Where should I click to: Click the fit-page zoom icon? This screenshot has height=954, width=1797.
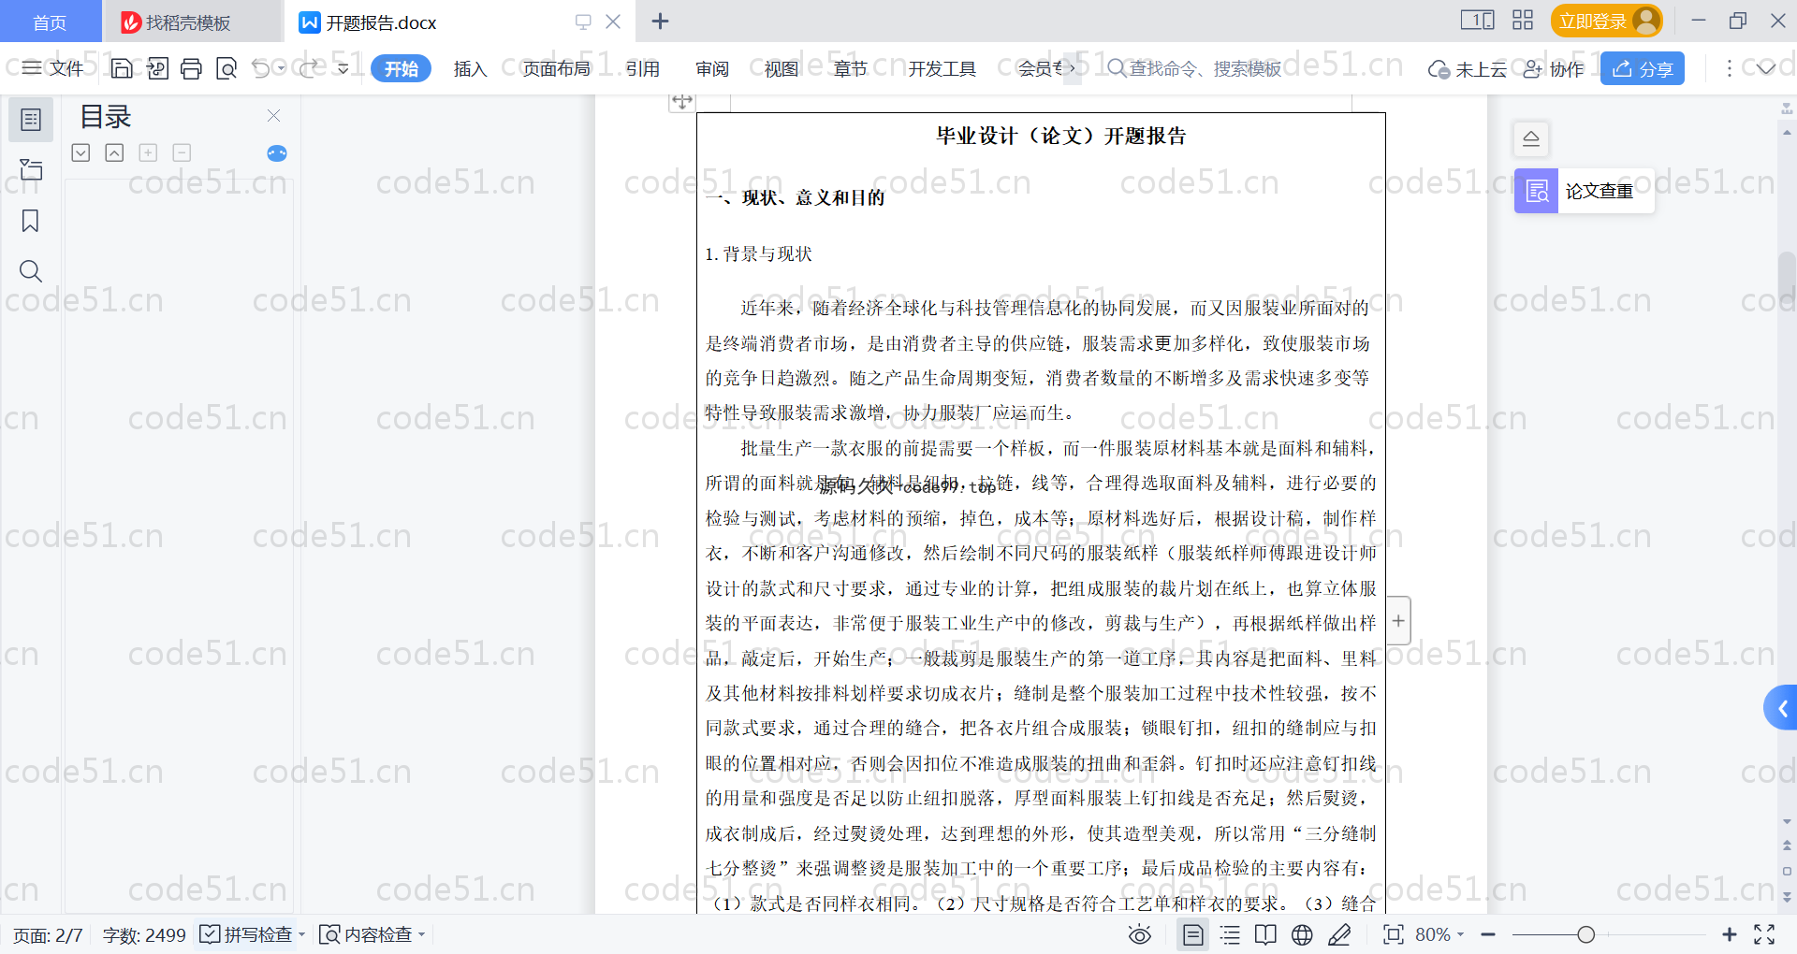pyautogui.click(x=1394, y=934)
